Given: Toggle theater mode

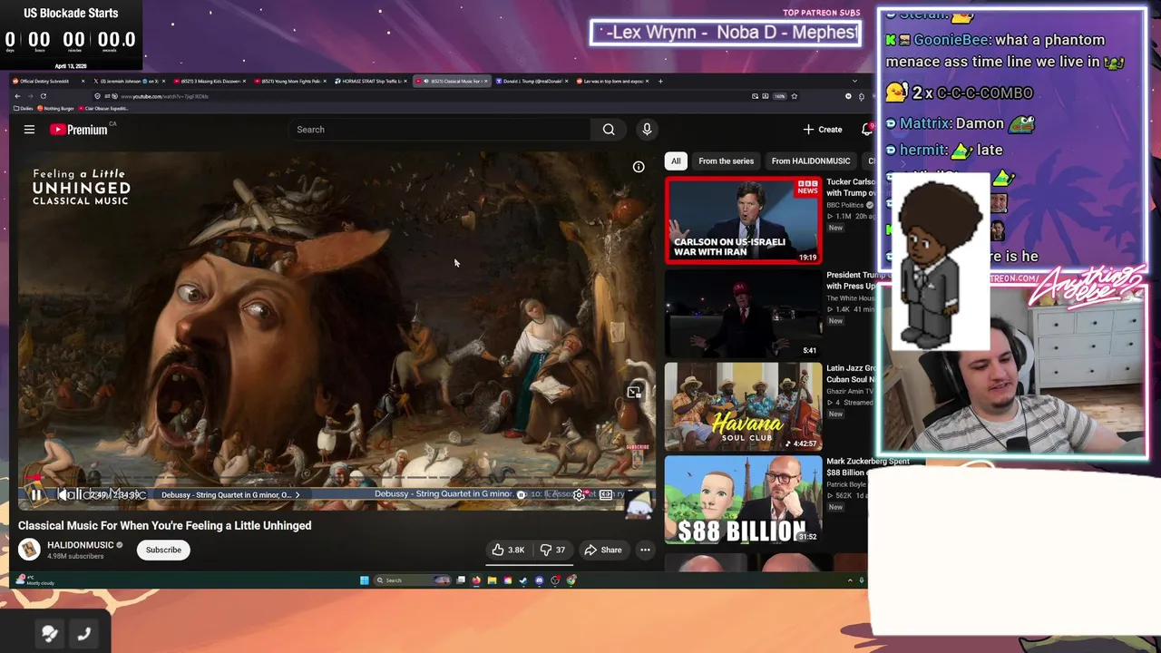Looking at the screenshot, I should click(x=606, y=495).
